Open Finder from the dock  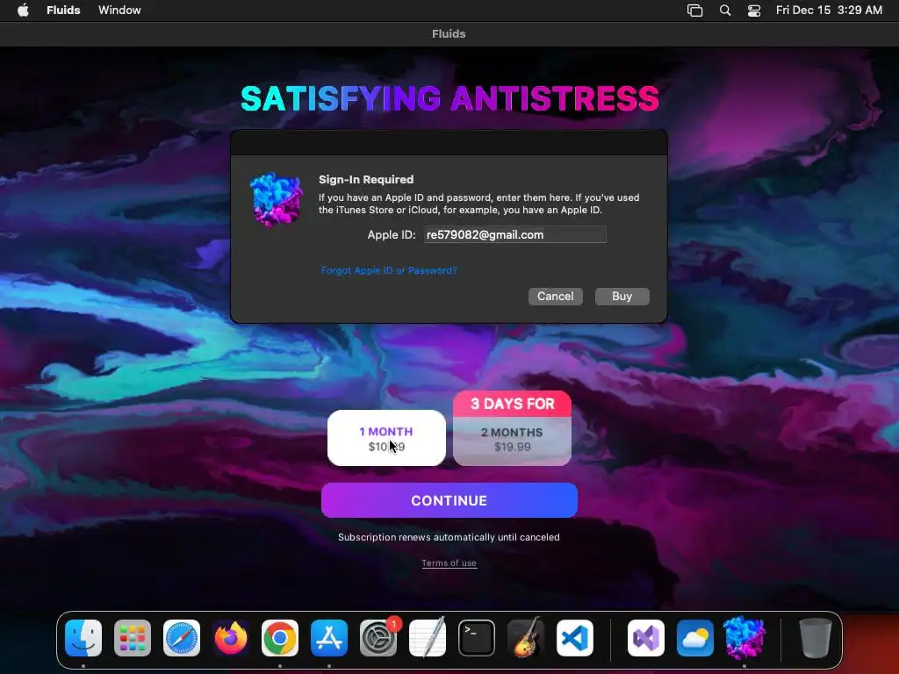83,638
